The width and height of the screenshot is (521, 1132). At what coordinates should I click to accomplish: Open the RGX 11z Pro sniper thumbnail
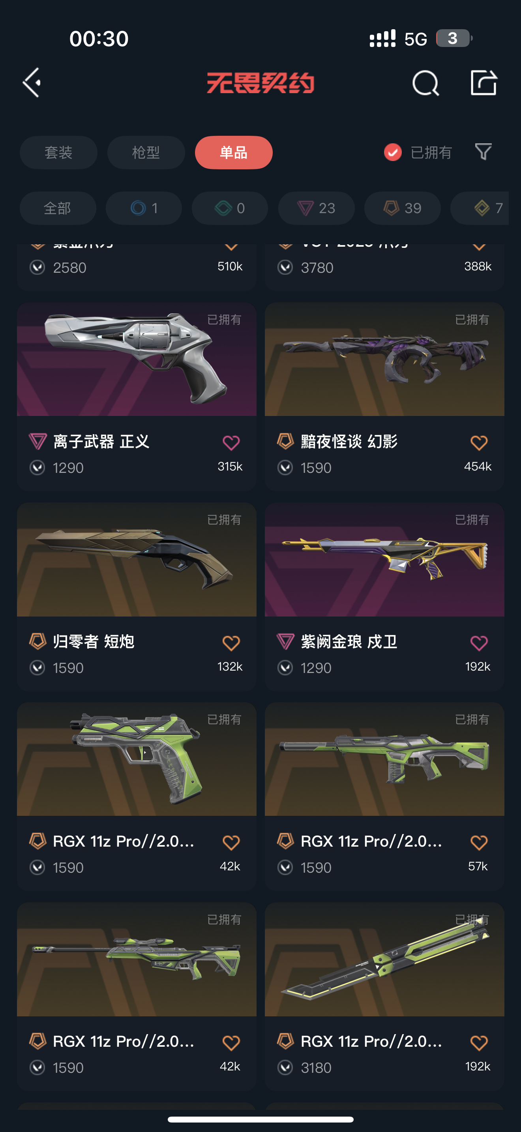coord(137,959)
